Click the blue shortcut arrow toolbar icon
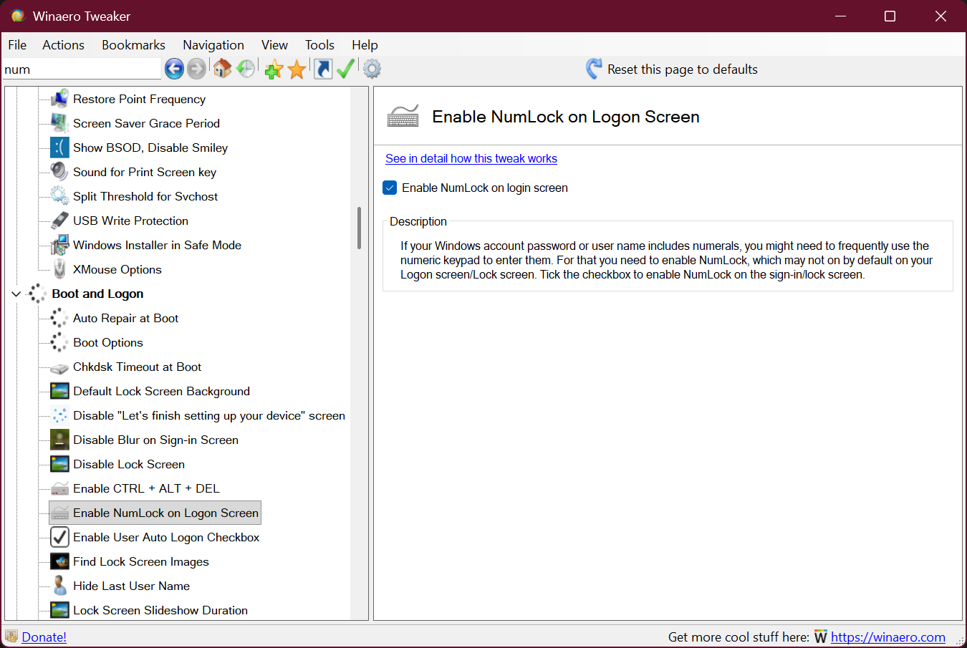Screen dimensions: 967x648 323,69
